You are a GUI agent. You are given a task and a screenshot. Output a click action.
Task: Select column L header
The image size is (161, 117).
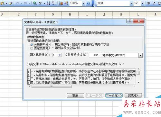(138, 14)
